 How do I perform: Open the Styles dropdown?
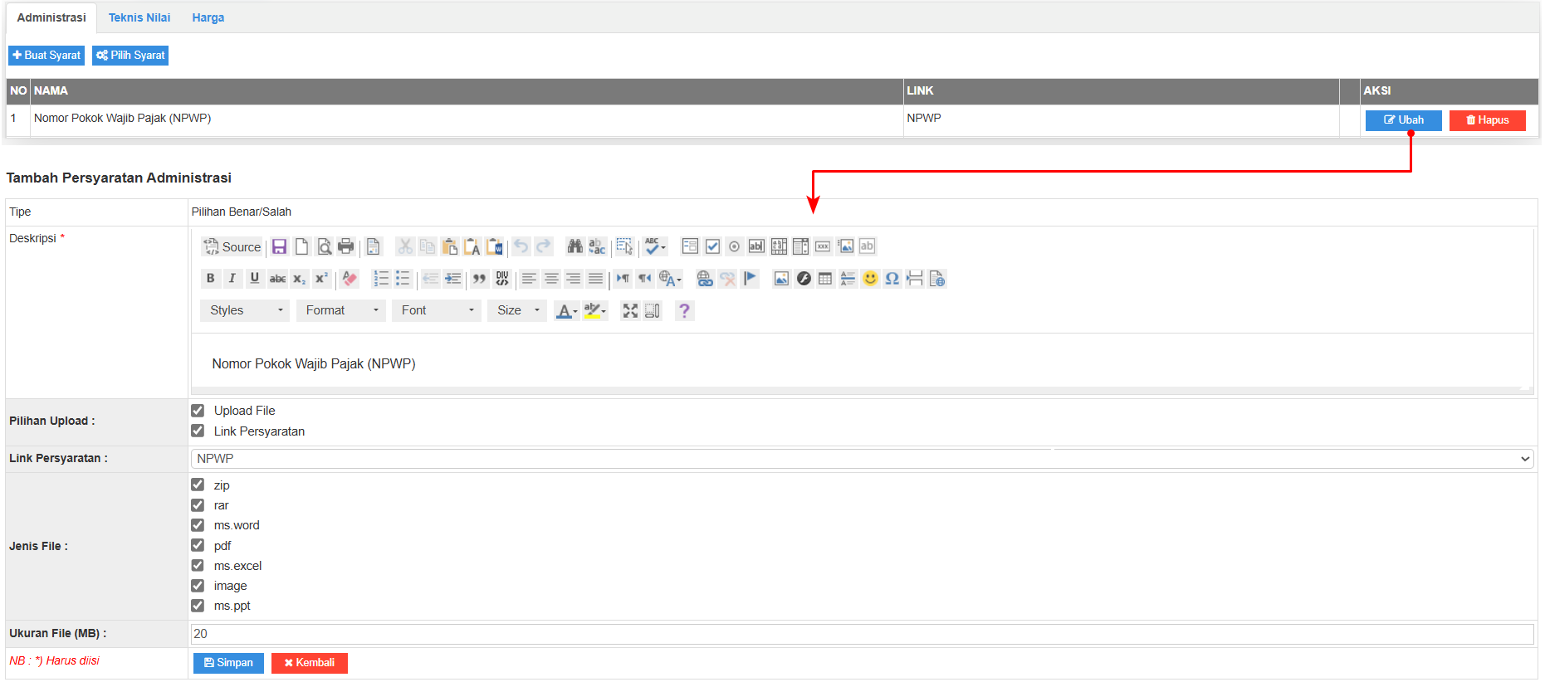point(245,310)
